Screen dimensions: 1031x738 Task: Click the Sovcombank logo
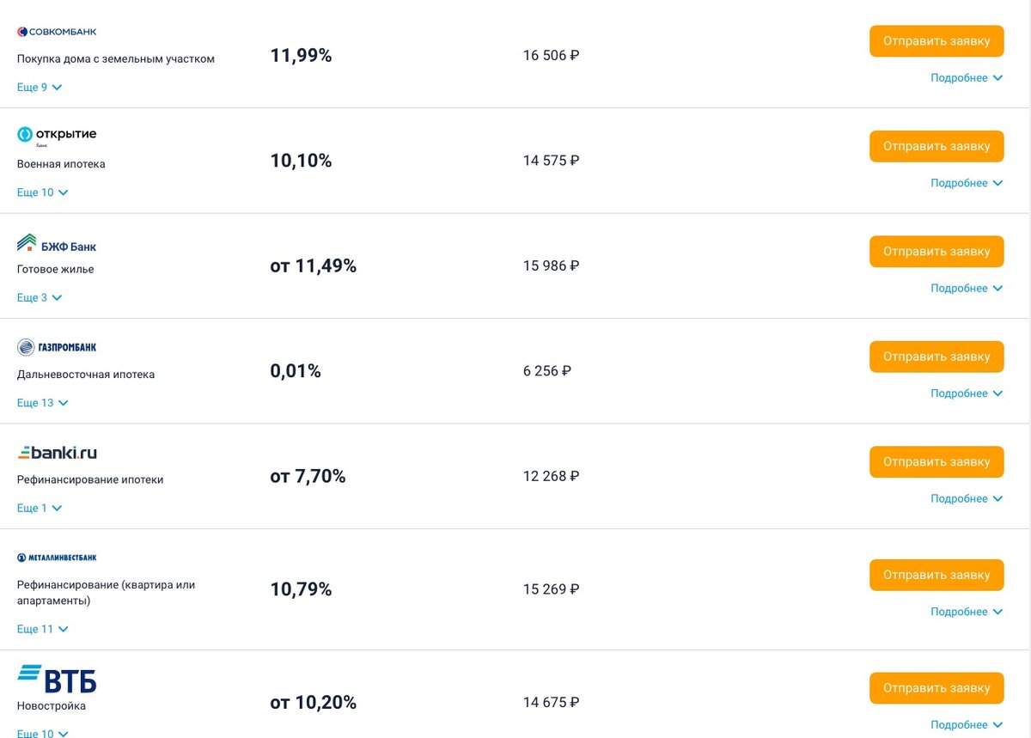click(57, 32)
